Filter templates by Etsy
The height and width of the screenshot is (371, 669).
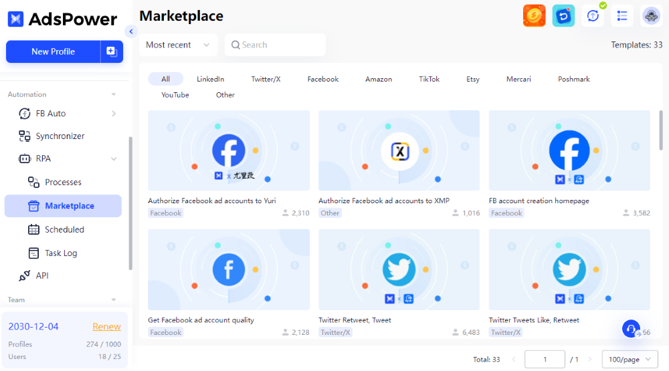tap(473, 79)
